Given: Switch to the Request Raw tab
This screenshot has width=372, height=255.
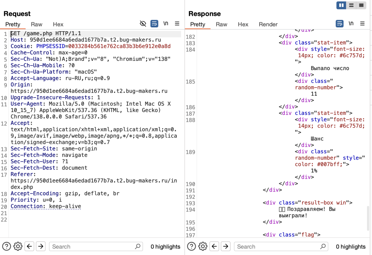Looking at the screenshot, I should click(x=36, y=24).
